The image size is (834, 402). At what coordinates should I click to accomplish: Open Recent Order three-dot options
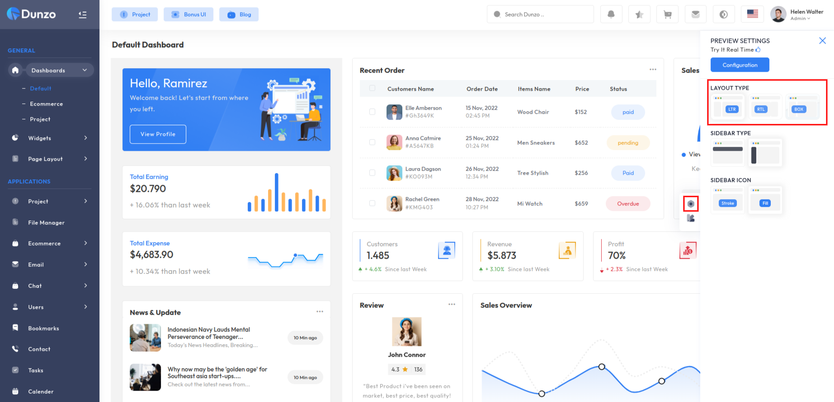(653, 70)
